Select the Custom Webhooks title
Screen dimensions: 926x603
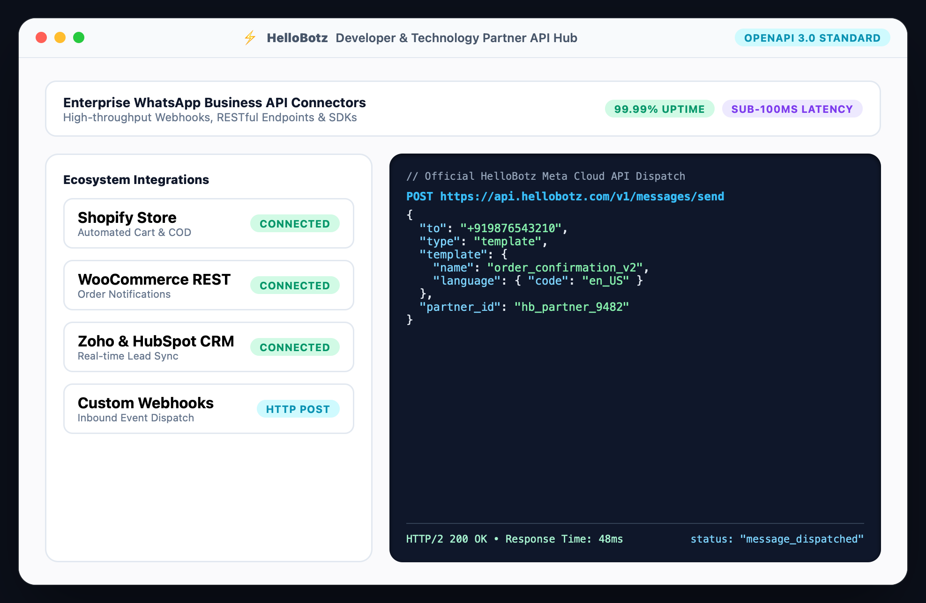146,403
